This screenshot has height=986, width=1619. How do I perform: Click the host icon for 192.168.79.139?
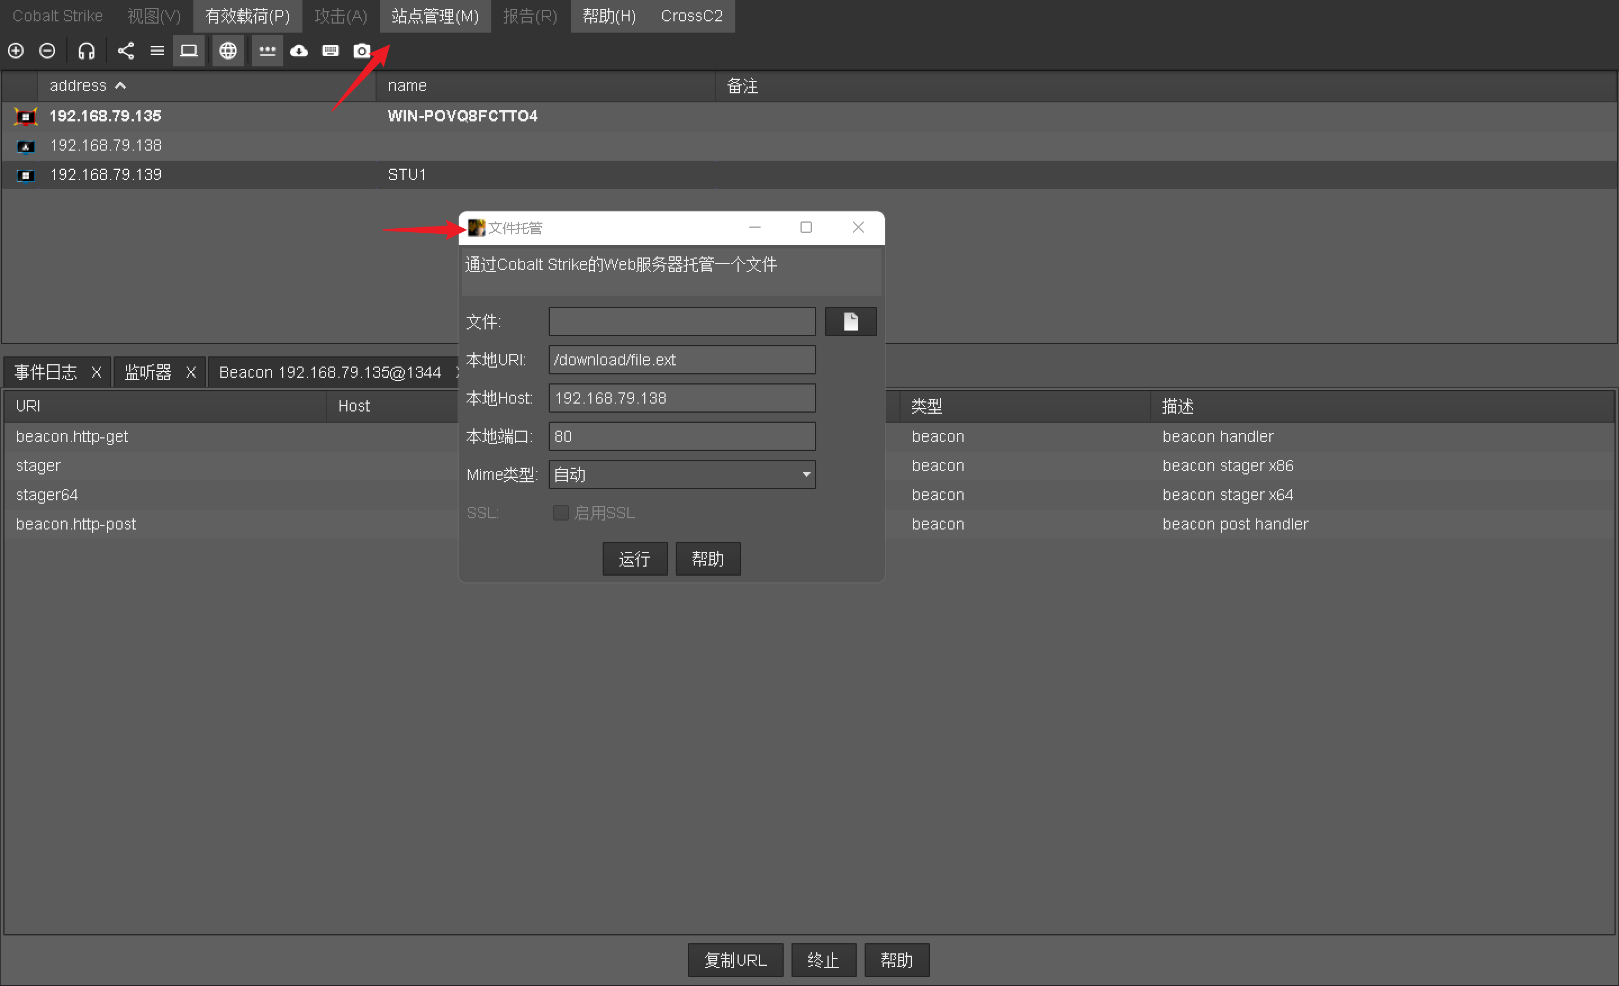pyautogui.click(x=26, y=175)
